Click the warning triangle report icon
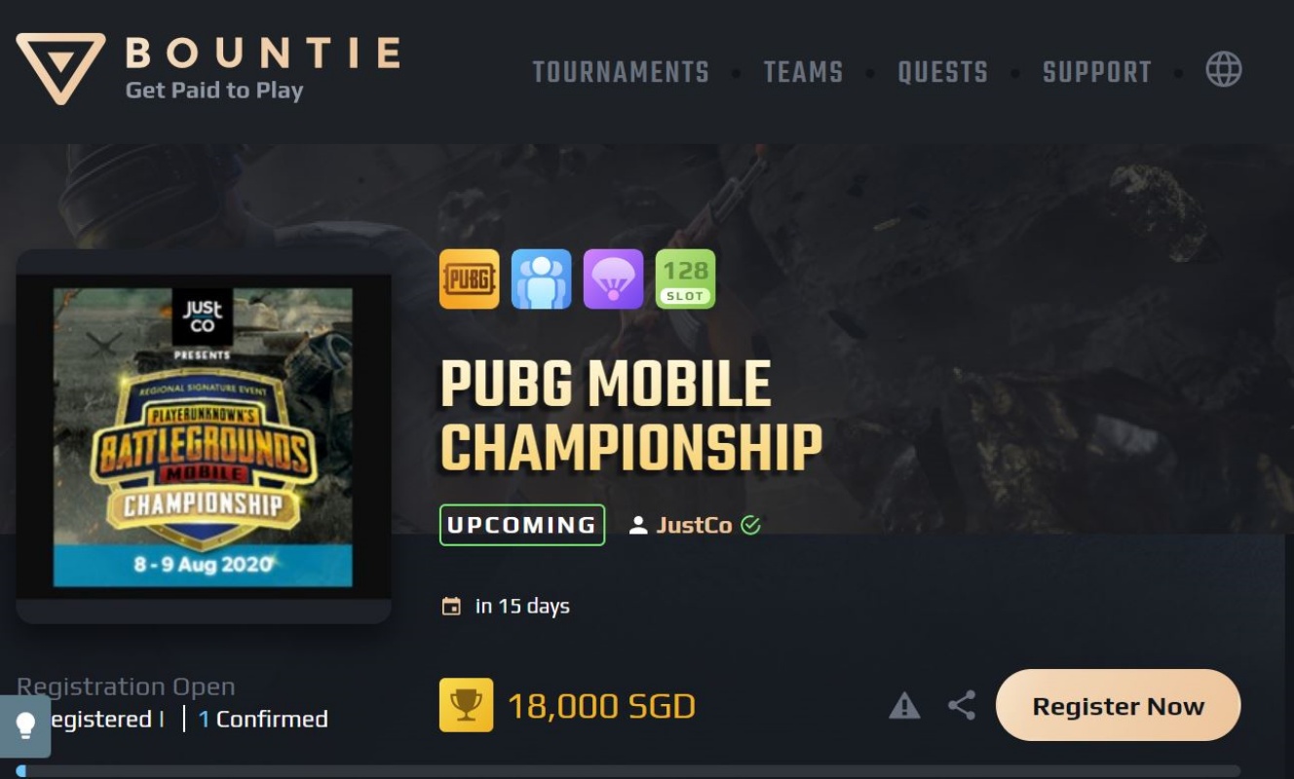The height and width of the screenshot is (779, 1294). (x=904, y=705)
